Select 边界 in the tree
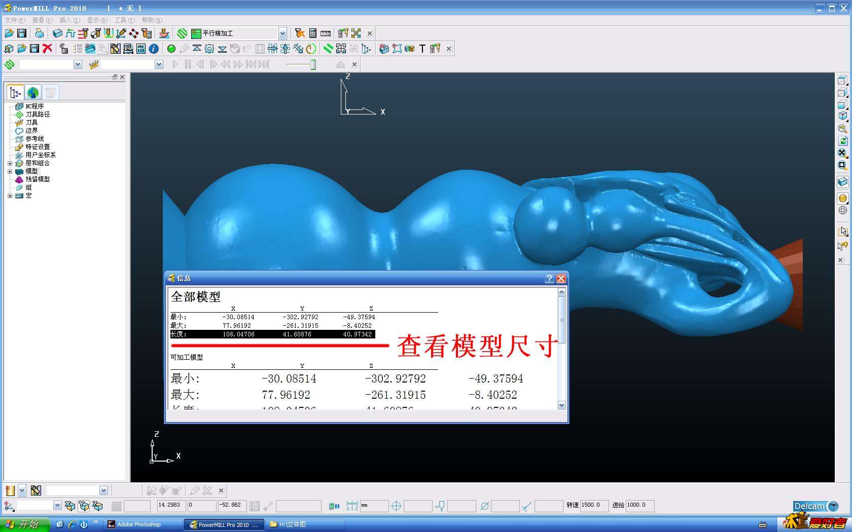Viewport: 852px width, 532px height. [31, 131]
